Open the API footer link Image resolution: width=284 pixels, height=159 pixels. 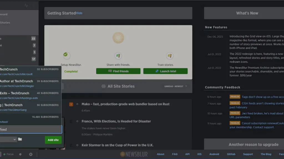coord(187,154)
